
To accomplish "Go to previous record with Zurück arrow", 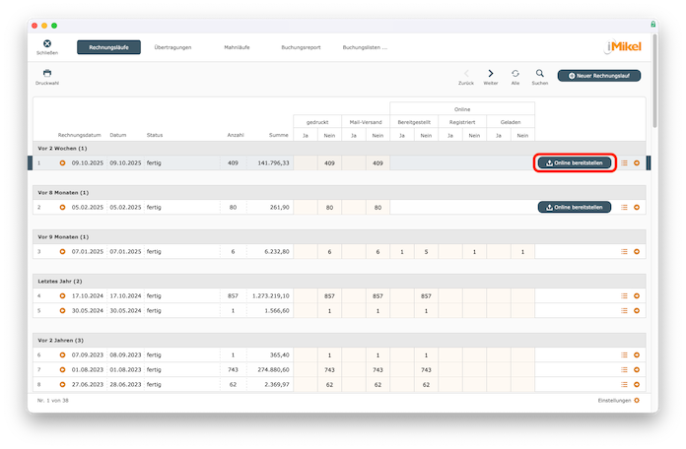I will tap(466, 73).
